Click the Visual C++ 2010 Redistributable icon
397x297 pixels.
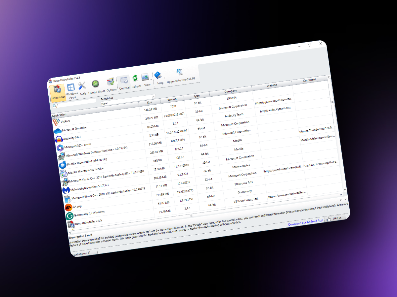tap(67, 199)
